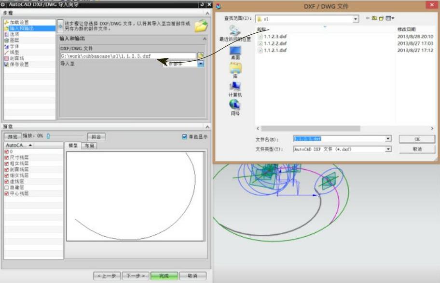Click the 1.1.2.1.dxf file icon
440x283 pixels.
click(260, 51)
